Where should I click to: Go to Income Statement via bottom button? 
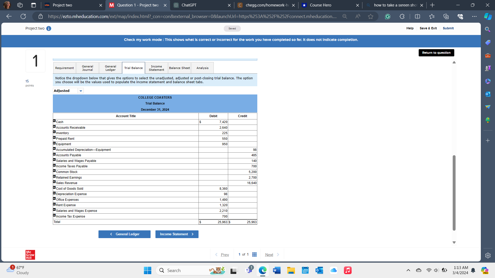177,234
